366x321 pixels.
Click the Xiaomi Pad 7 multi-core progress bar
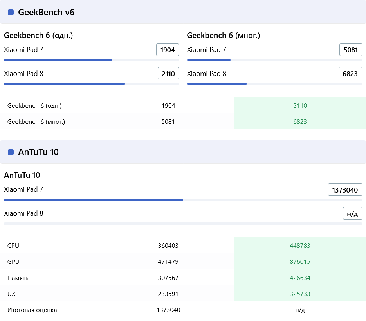(x=274, y=60)
